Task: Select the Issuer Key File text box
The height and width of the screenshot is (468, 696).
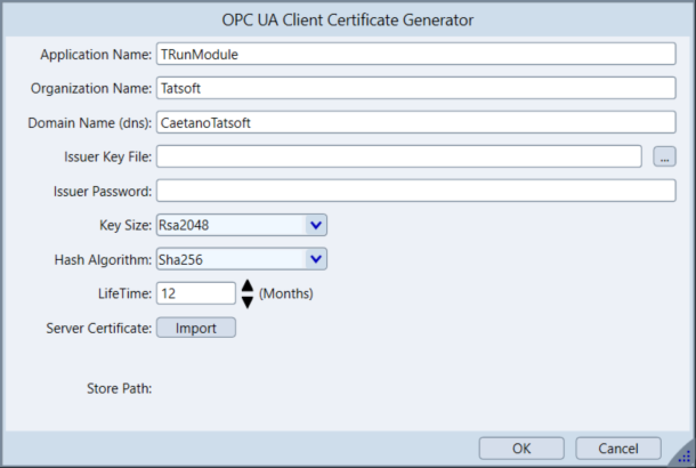Action: pos(399,156)
